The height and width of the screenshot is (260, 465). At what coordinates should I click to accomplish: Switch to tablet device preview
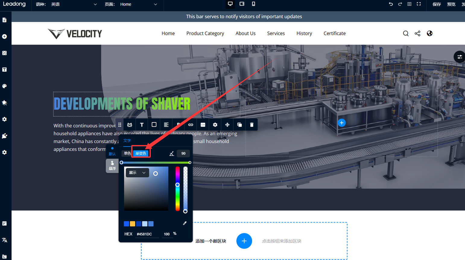pos(242,4)
